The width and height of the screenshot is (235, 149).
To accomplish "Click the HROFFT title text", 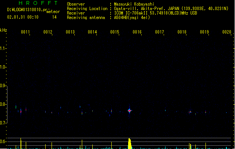I will [x=38, y=3].
